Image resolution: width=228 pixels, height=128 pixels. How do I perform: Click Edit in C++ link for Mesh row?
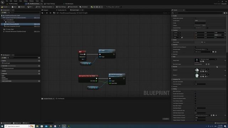tap(37, 24)
